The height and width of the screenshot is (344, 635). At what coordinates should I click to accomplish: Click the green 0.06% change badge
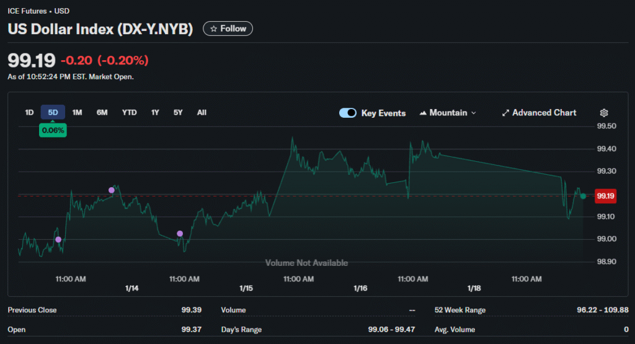tap(53, 130)
